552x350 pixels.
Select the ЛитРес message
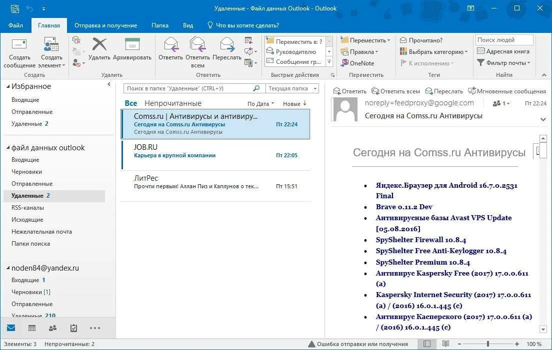click(215, 186)
